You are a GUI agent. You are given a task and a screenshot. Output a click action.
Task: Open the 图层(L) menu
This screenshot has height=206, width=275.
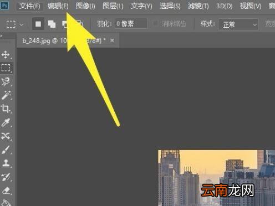tap(113, 6)
